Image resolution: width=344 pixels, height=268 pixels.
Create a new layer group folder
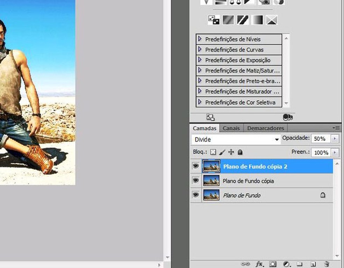coord(300,264)
